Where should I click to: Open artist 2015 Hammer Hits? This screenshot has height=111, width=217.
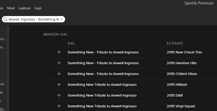click(182, 63)
